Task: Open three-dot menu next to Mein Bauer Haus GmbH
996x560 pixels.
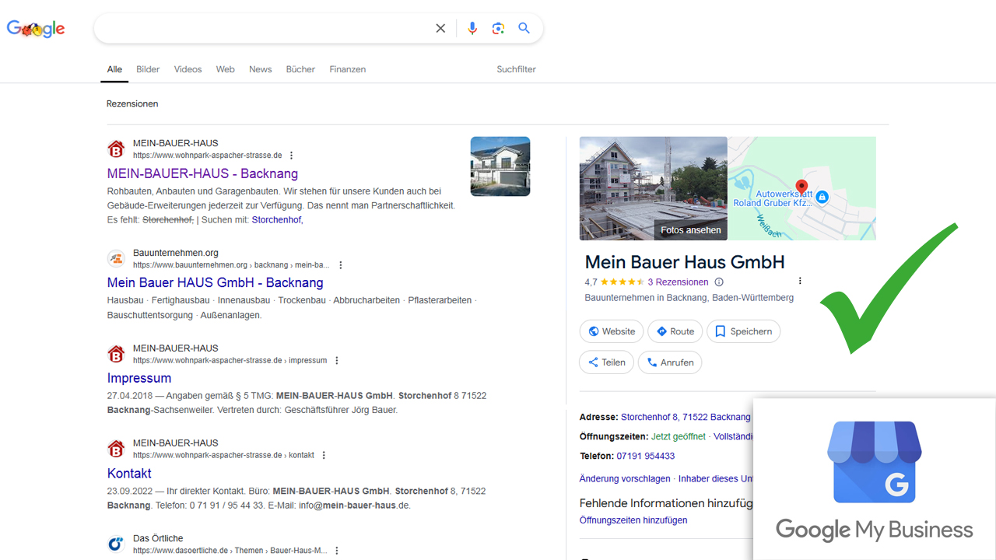Action: point(800,282)
